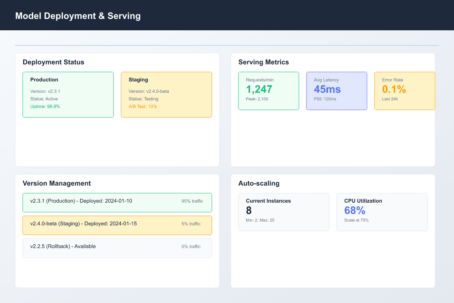Open the Current Instances card
This screenshot has height=303, width=454.
[284, 212]
